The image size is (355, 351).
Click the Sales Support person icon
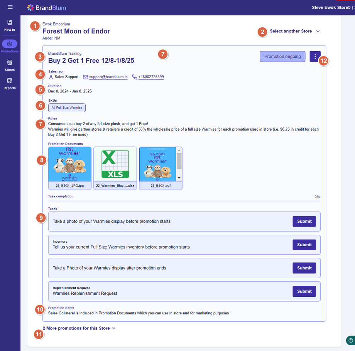point(51,77)
